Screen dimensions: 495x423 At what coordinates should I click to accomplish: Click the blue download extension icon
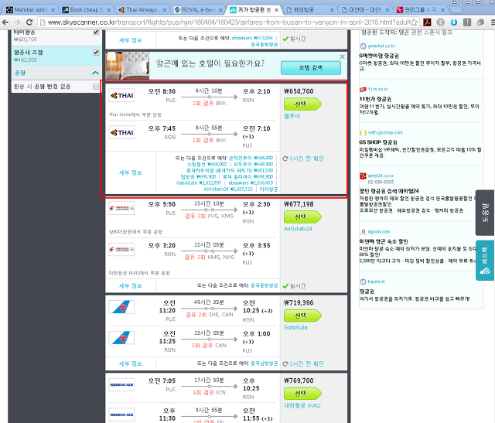[x=454, y=22]
